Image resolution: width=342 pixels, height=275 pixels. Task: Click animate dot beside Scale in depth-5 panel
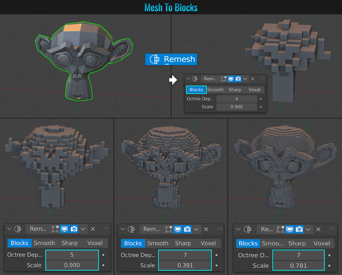pyautogui.click(x=103, y=265)
